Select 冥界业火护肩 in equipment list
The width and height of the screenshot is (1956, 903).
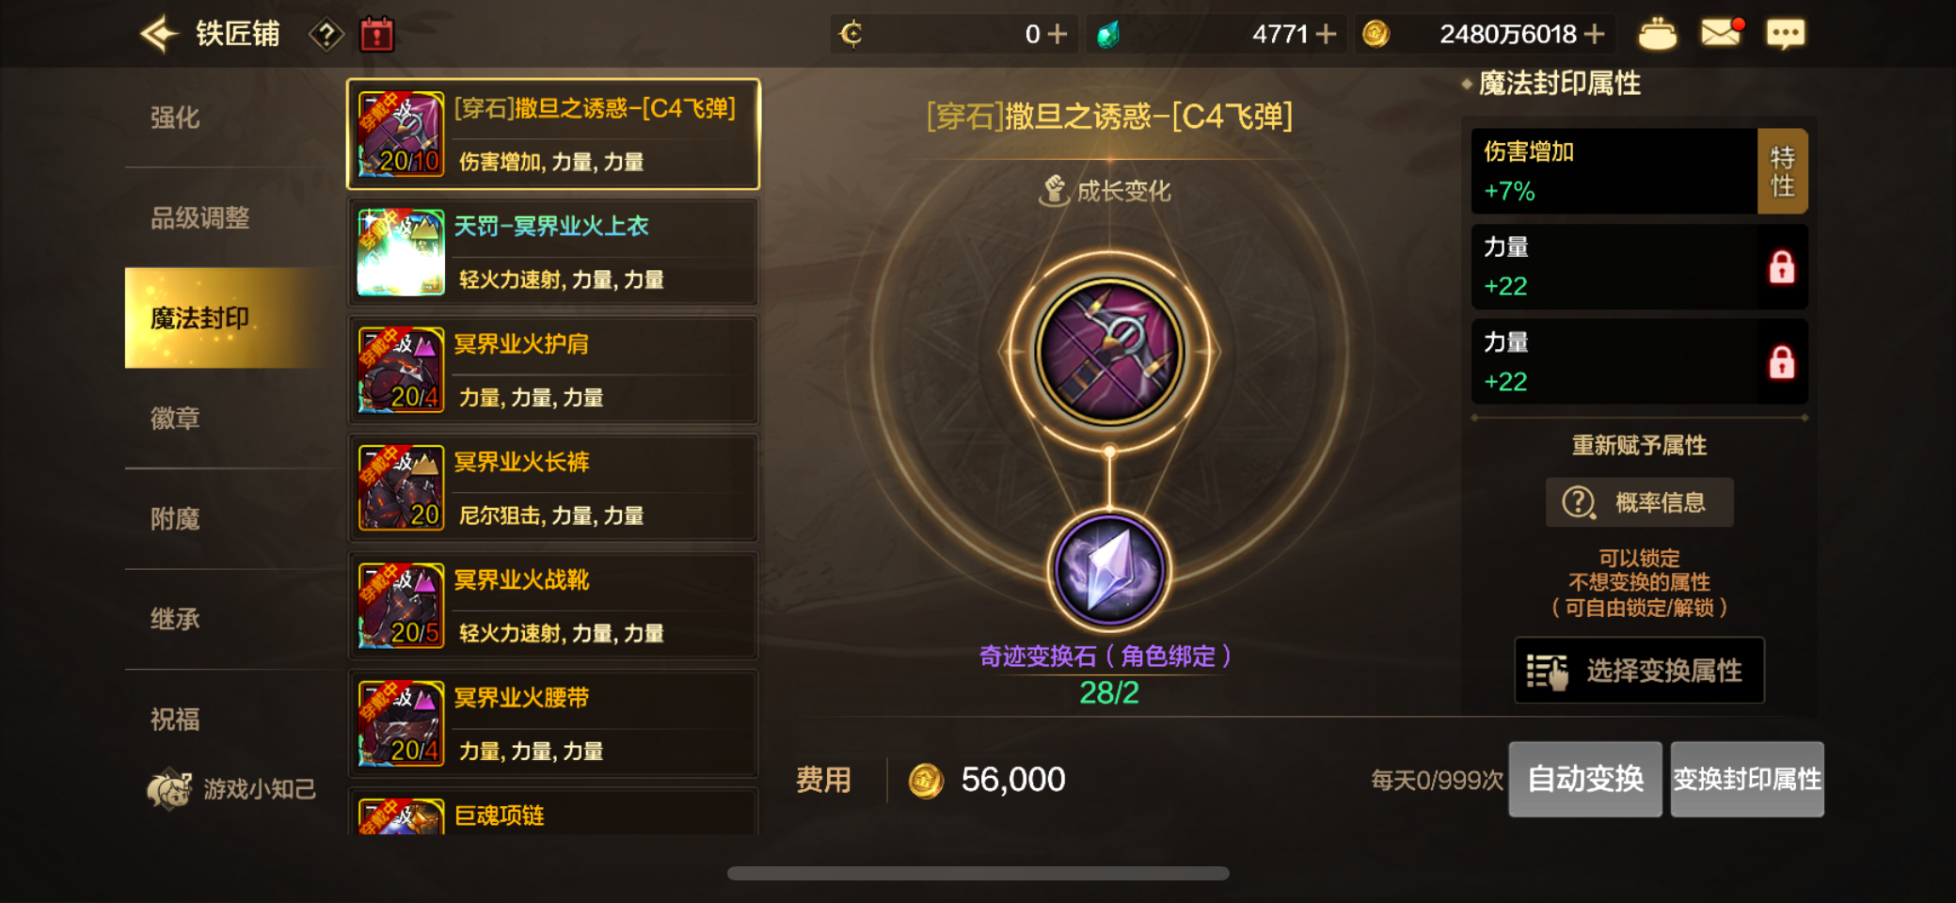click(553, 370)
